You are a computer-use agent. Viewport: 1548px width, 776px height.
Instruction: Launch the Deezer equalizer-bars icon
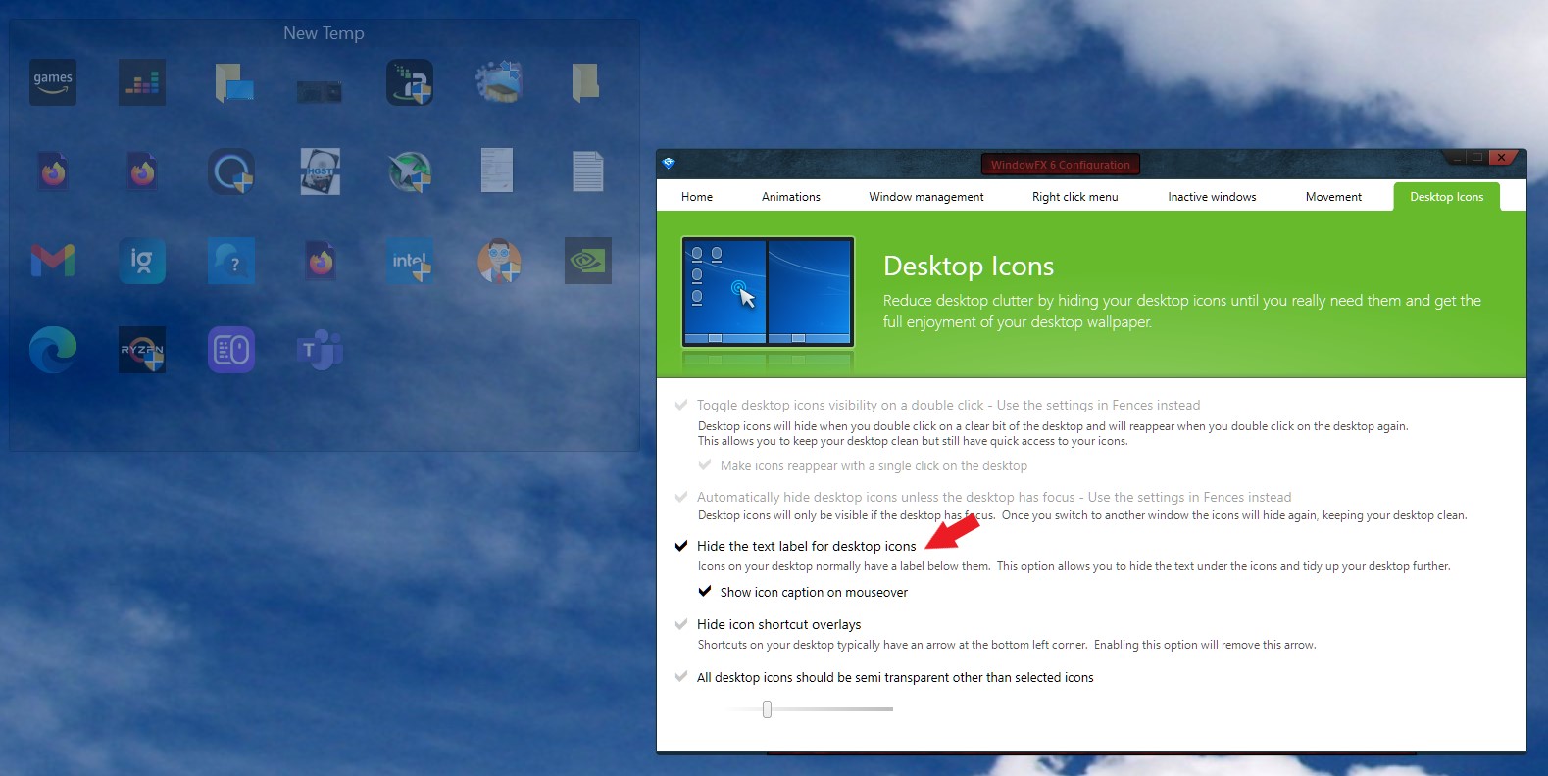tap(142, 82)
